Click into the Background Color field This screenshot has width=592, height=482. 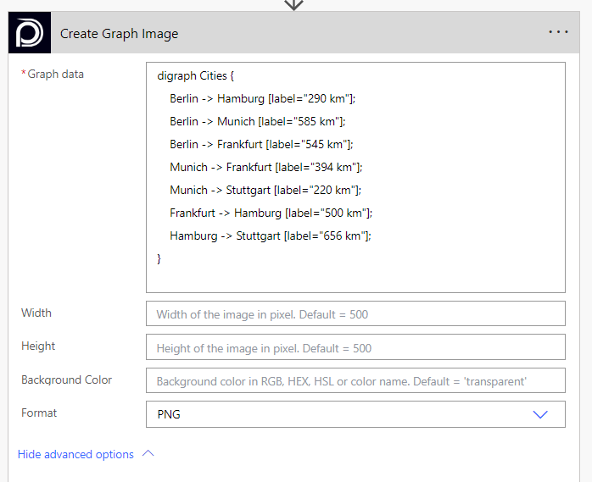pos(355,381)
